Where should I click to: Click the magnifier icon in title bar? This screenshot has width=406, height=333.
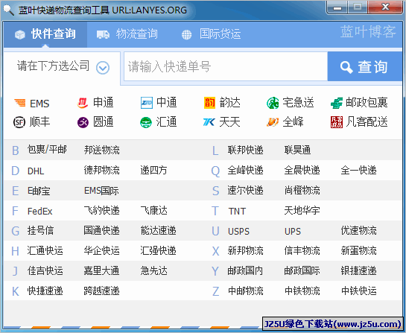[8, 10]
